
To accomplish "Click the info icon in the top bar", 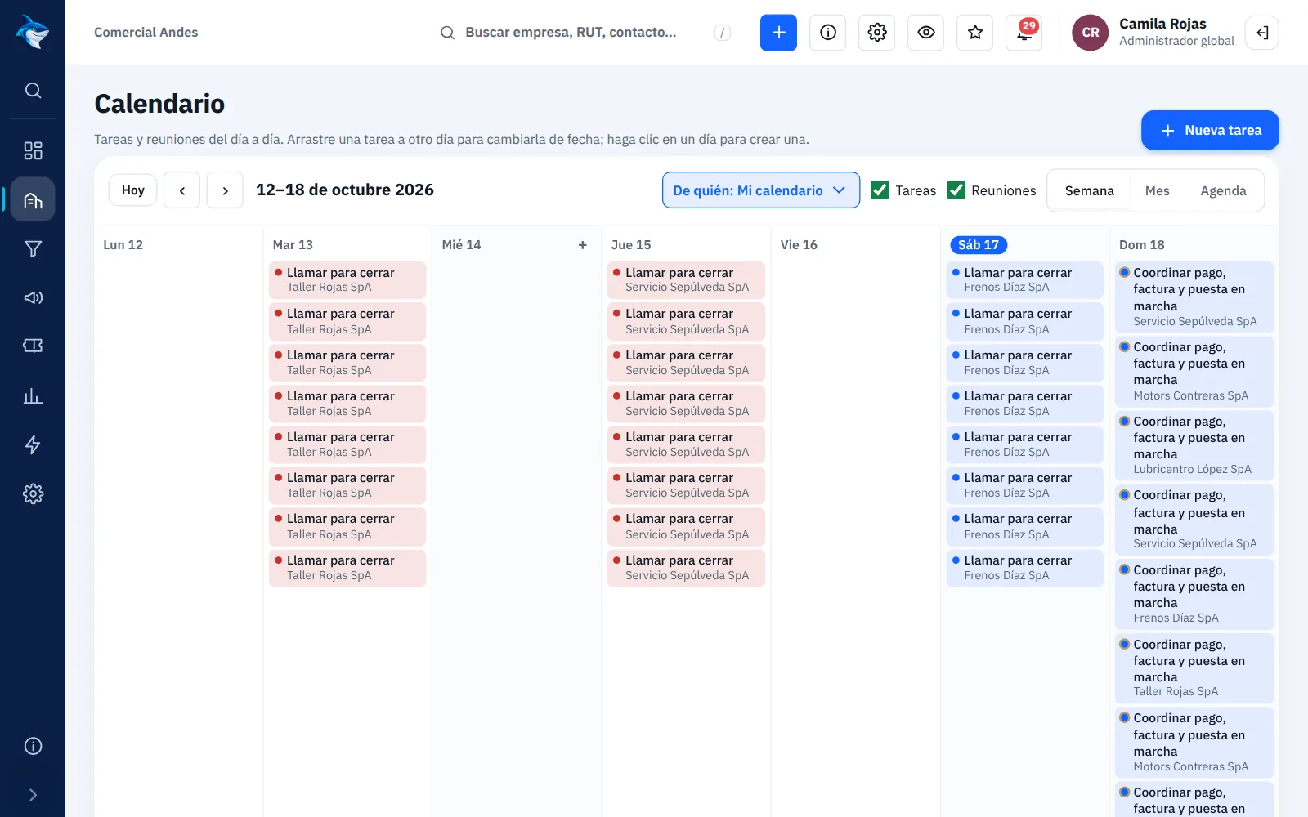I will click(827, 33).
